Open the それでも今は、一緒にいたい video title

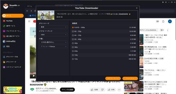[x=155, y=70]
